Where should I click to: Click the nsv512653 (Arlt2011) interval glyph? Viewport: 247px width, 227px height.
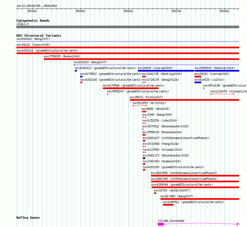140,106
